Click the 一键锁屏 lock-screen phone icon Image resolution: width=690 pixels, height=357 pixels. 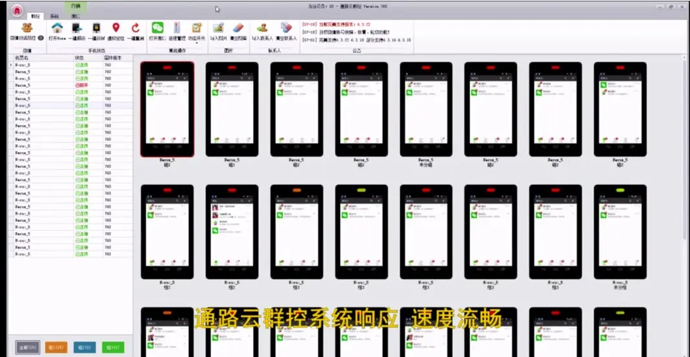[96, 28]
